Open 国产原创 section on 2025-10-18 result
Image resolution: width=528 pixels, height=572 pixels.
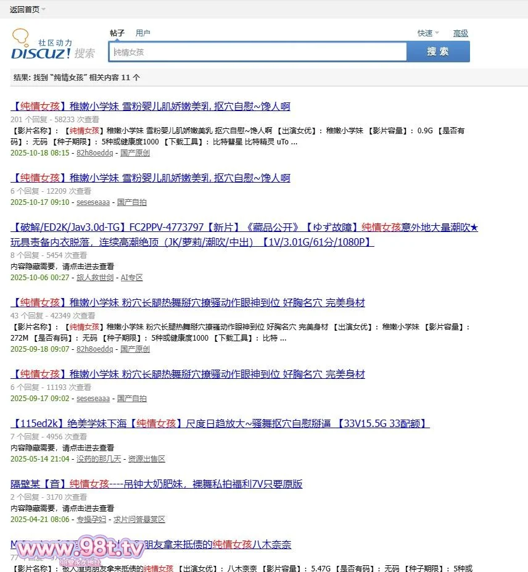(x=134, y=153)
